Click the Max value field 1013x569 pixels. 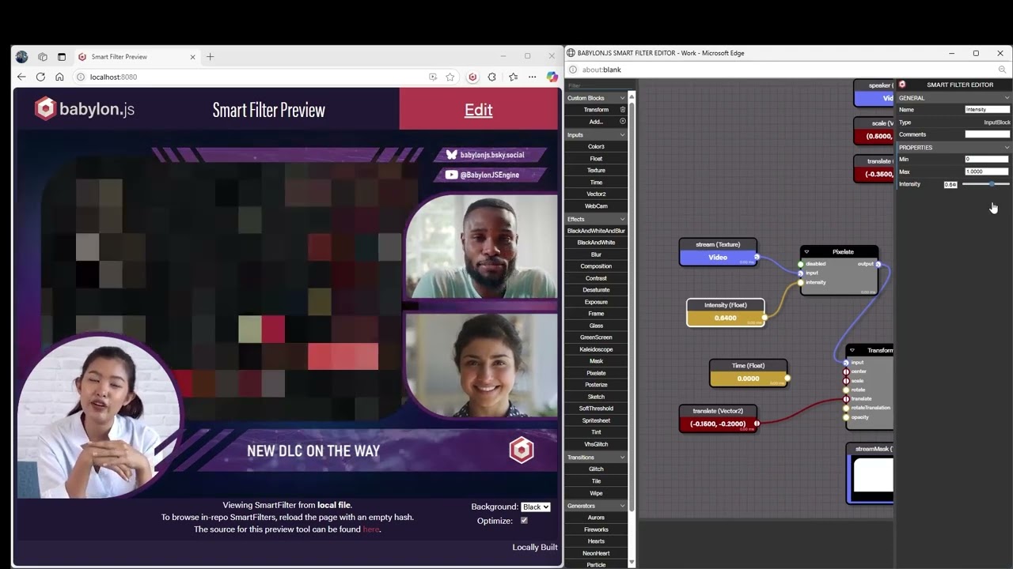(987, 171)
